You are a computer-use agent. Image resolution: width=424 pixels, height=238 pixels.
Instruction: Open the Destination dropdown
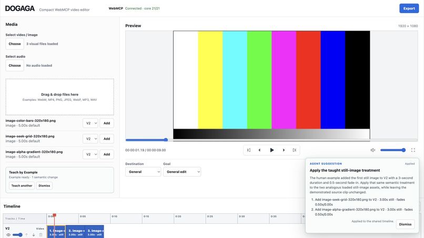(x=143, y=172)
